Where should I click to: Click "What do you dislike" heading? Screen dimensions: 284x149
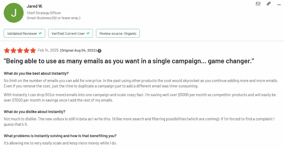(x=34, y=112)
